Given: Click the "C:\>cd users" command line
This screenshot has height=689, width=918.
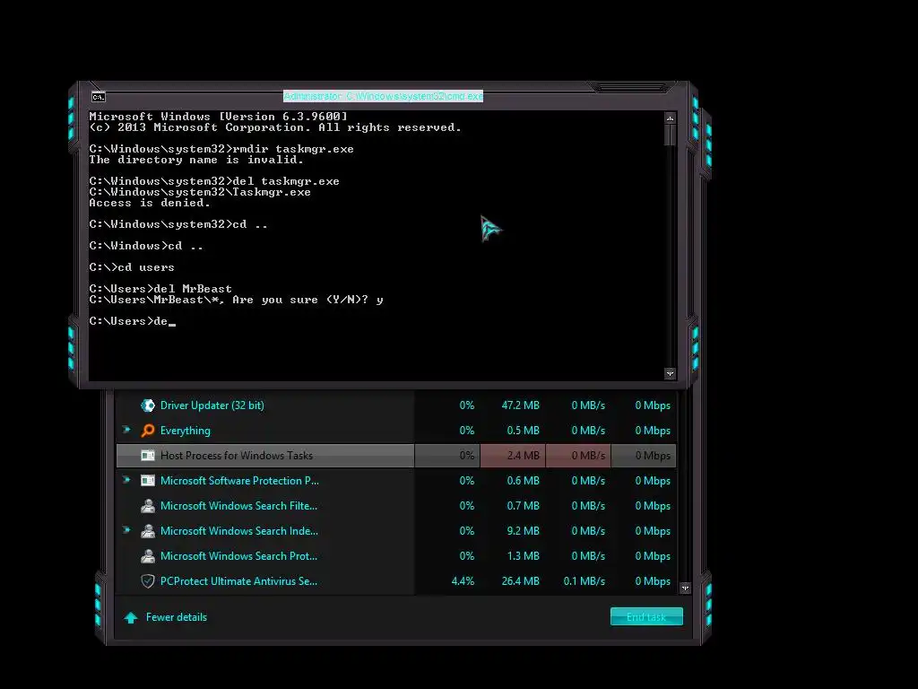Looking at the screenshot, I should (132, 267).
